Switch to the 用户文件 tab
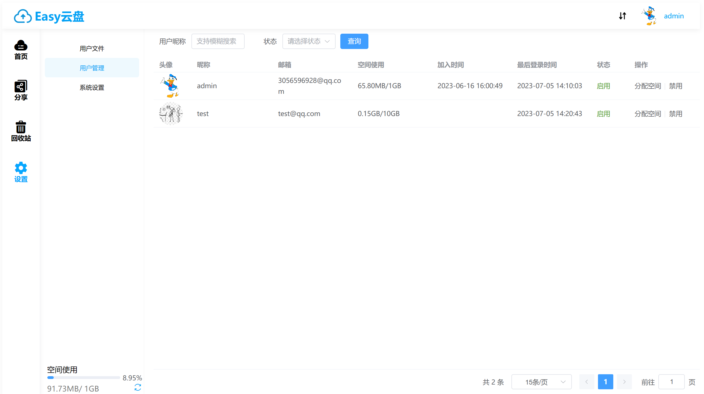 (x=92, y=48)
